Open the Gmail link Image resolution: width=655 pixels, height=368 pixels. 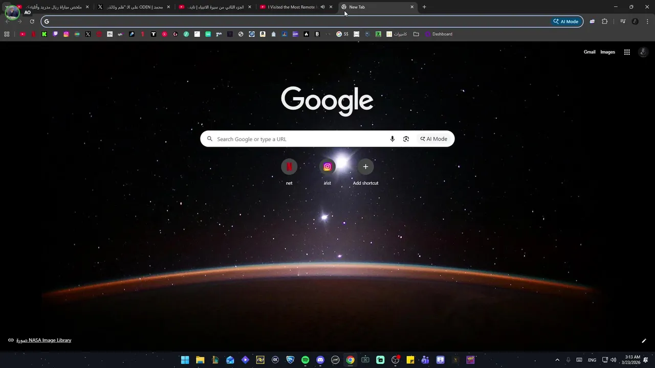(x=589, y=52)
